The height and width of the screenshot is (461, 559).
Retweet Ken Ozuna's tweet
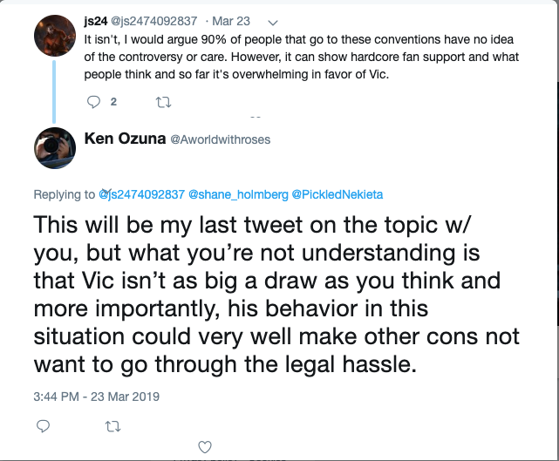[113, 426]
